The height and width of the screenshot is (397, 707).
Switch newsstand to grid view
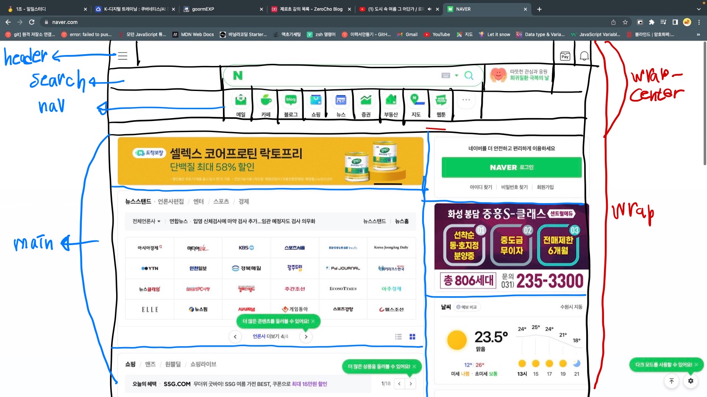pos(412,336)
